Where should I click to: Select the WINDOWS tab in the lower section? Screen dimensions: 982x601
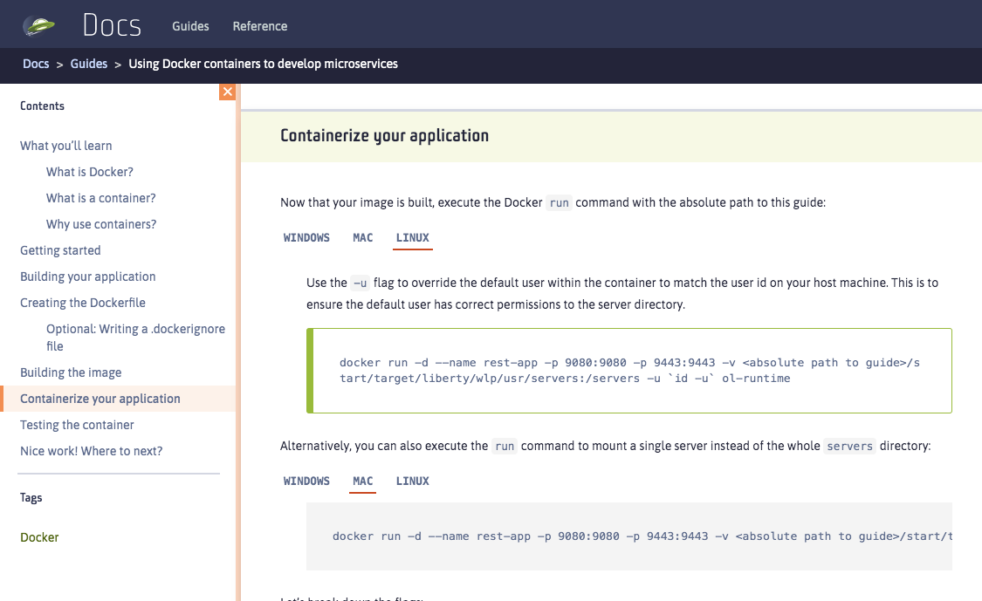coord(306,481)
